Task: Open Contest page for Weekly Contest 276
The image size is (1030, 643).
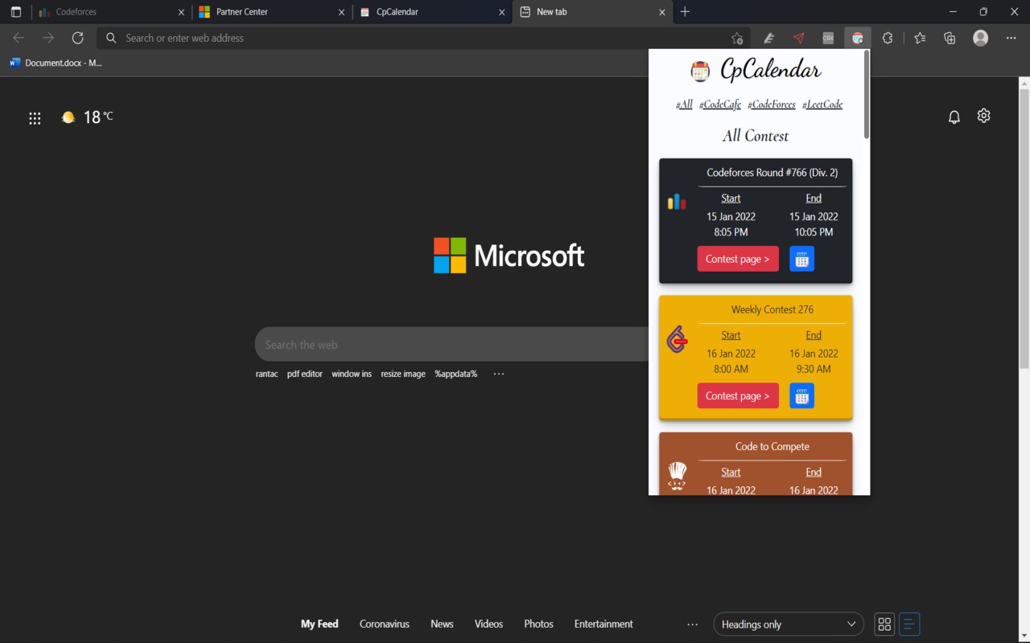Action: 738,395
